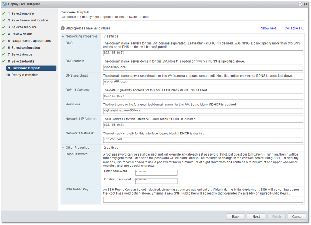311x225 pixels.
Task: Collapse the Networking Properties section
Action: click(x=63, y=37)
